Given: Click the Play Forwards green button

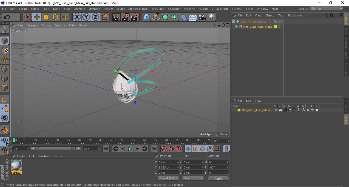Looking at the screenshot, I should coord(130,149).
